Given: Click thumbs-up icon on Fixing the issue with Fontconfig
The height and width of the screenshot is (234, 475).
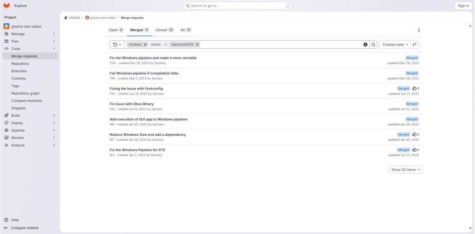Looking at the screenshot, I should click(x=414, y=89).
